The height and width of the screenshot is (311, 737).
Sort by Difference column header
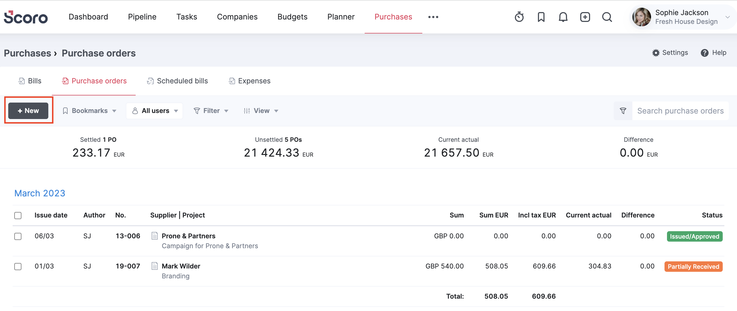coord(638,215)
